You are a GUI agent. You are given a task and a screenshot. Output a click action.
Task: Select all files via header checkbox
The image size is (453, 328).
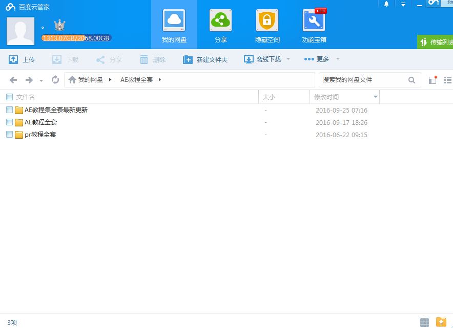click(x=9, y=97)
